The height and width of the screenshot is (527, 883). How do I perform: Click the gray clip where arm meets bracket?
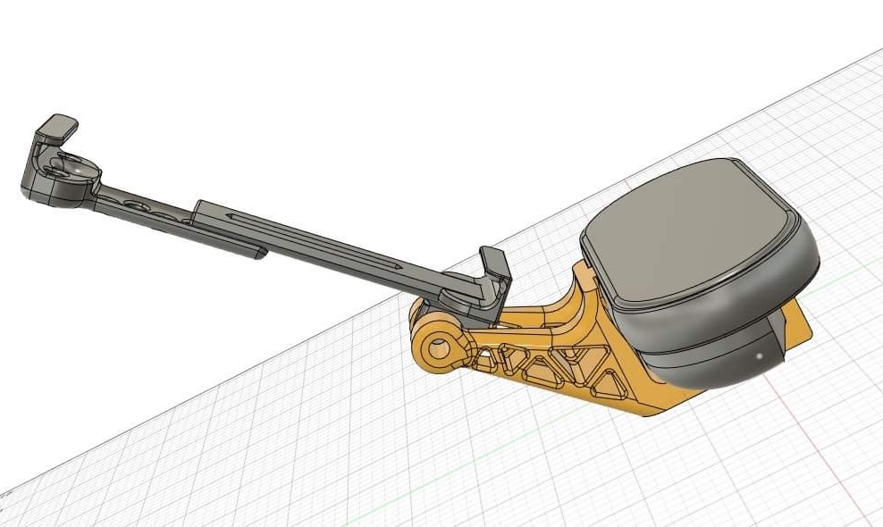click(494, 266)
